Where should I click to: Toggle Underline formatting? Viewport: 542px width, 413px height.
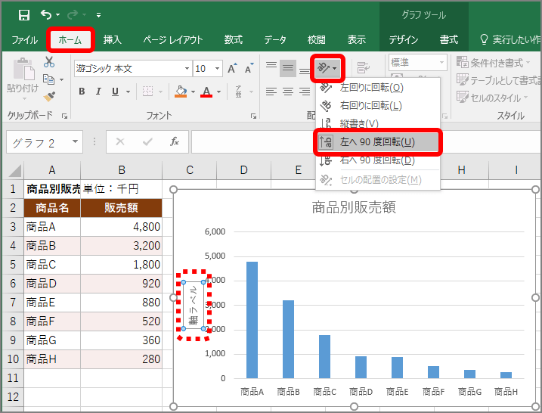click(x=115, y=92)
